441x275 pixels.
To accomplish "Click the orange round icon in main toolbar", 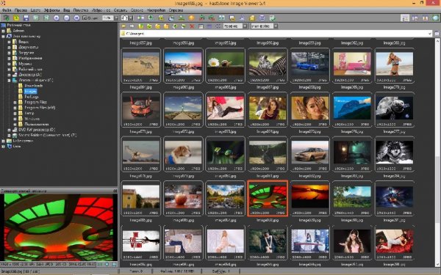I will (x=192, y=18).
